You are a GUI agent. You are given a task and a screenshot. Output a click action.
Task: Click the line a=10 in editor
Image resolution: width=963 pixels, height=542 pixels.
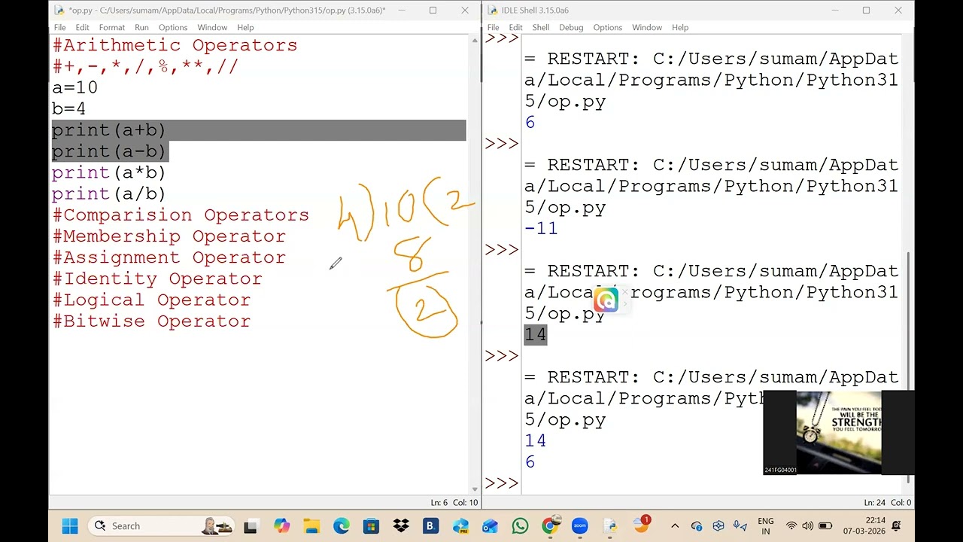(74, 87)
